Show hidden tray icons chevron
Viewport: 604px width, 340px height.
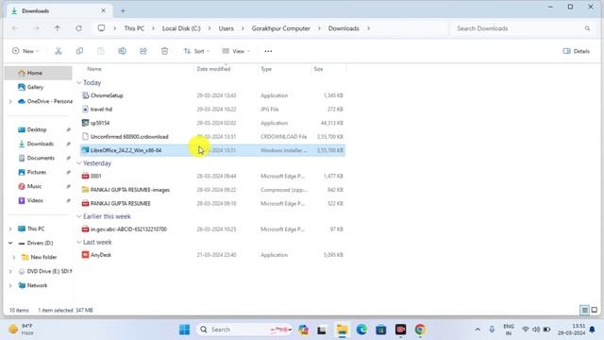click(x=478, y=330)
